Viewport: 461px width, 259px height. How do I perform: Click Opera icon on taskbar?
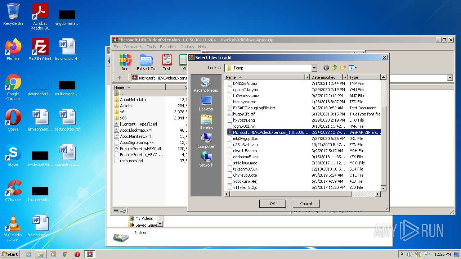(x=77, y=254)
